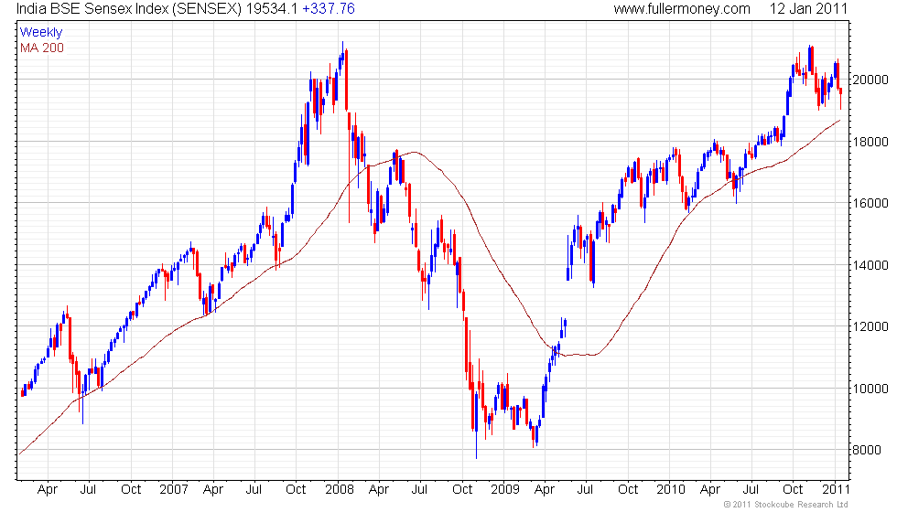This screenshot has height=512, width=897.
Task: Click the '20000' y-axis label
Action: pyautogui.click(x=870, y=80)
